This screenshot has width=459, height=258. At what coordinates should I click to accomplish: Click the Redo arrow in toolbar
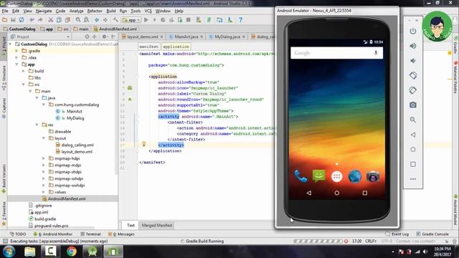[x=40, y=20]
